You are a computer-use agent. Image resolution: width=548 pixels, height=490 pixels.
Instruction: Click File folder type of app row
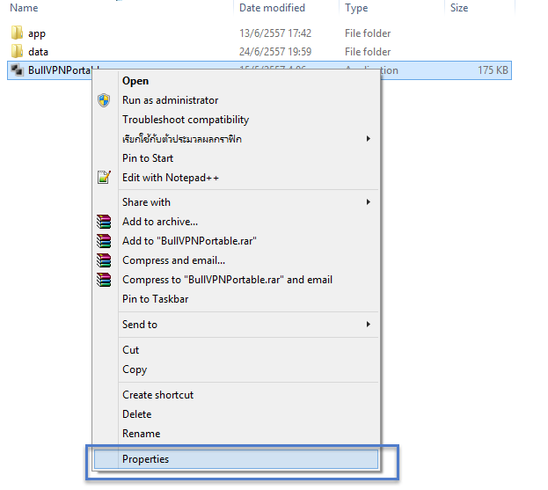368,33
